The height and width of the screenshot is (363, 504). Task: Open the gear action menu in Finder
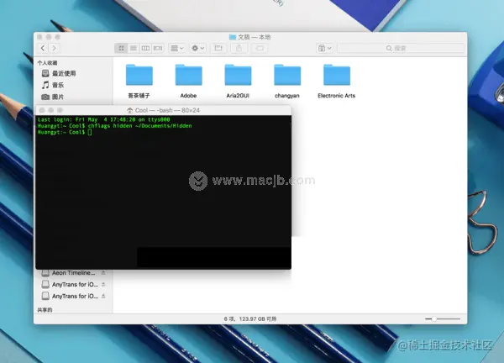pyautogui.click(x=197, y=48)
